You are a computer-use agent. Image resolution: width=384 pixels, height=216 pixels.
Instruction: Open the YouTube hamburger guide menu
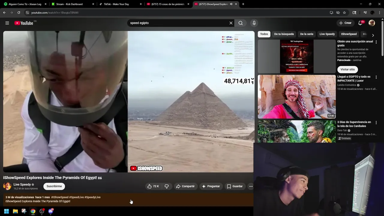tap(7, 23)
